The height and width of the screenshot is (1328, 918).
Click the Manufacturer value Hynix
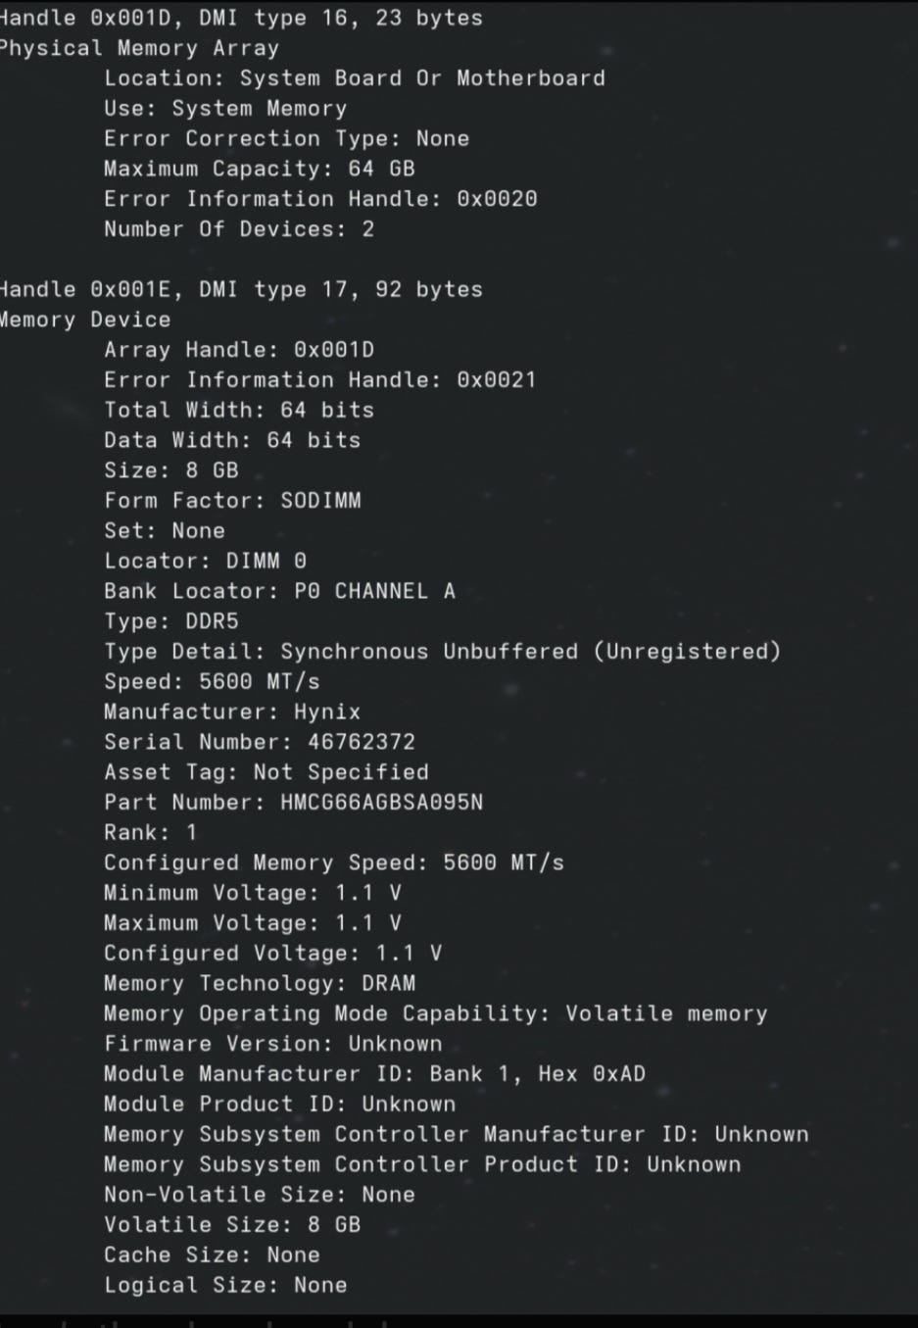click(327, 712)
